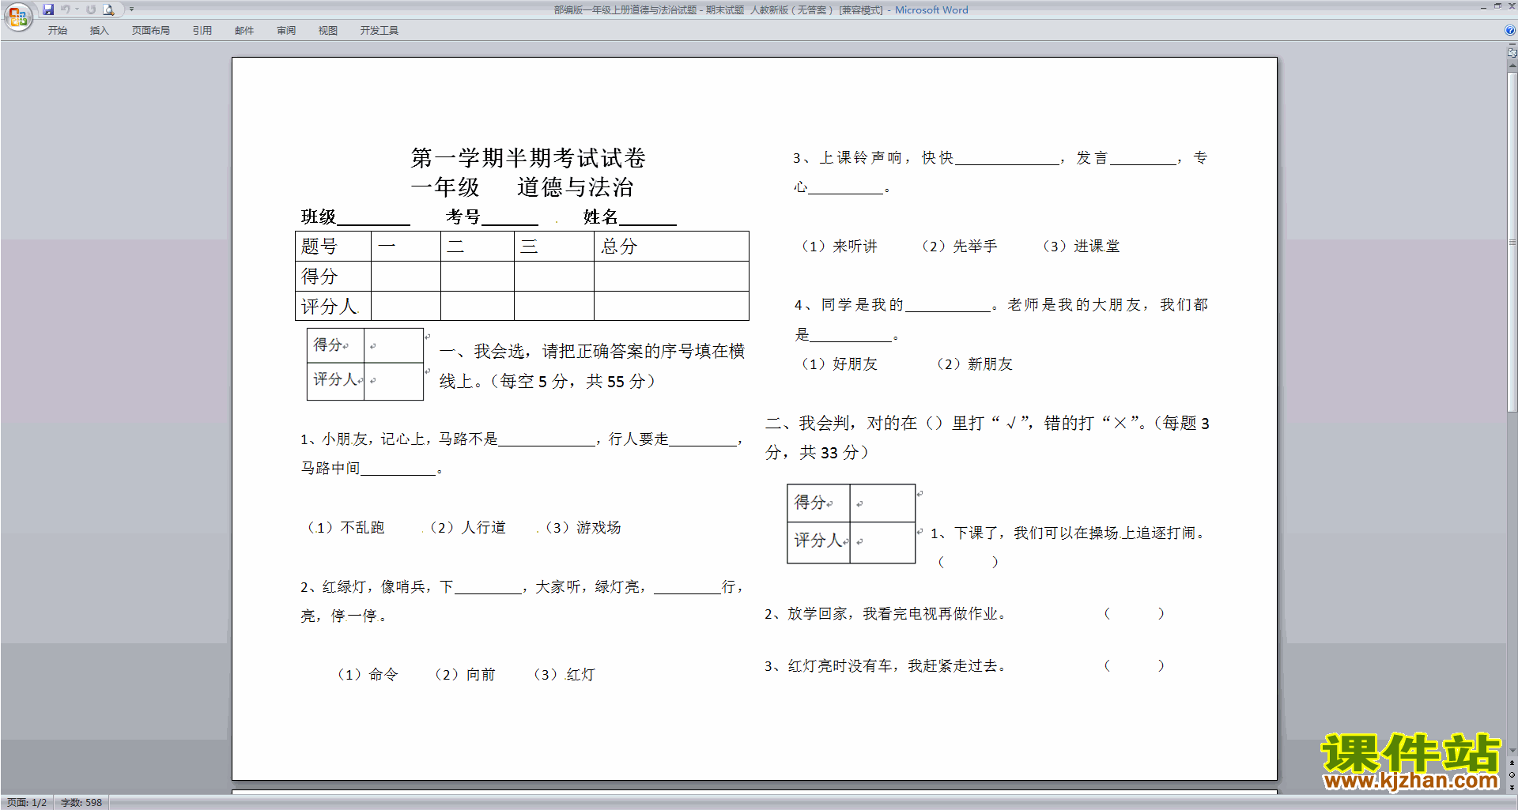Image resolution: width=1518 pixels, height=810 pixels.
Task: Click the subtitle 道德与法治
Action: pyautogui.click(x=575, y=187)
